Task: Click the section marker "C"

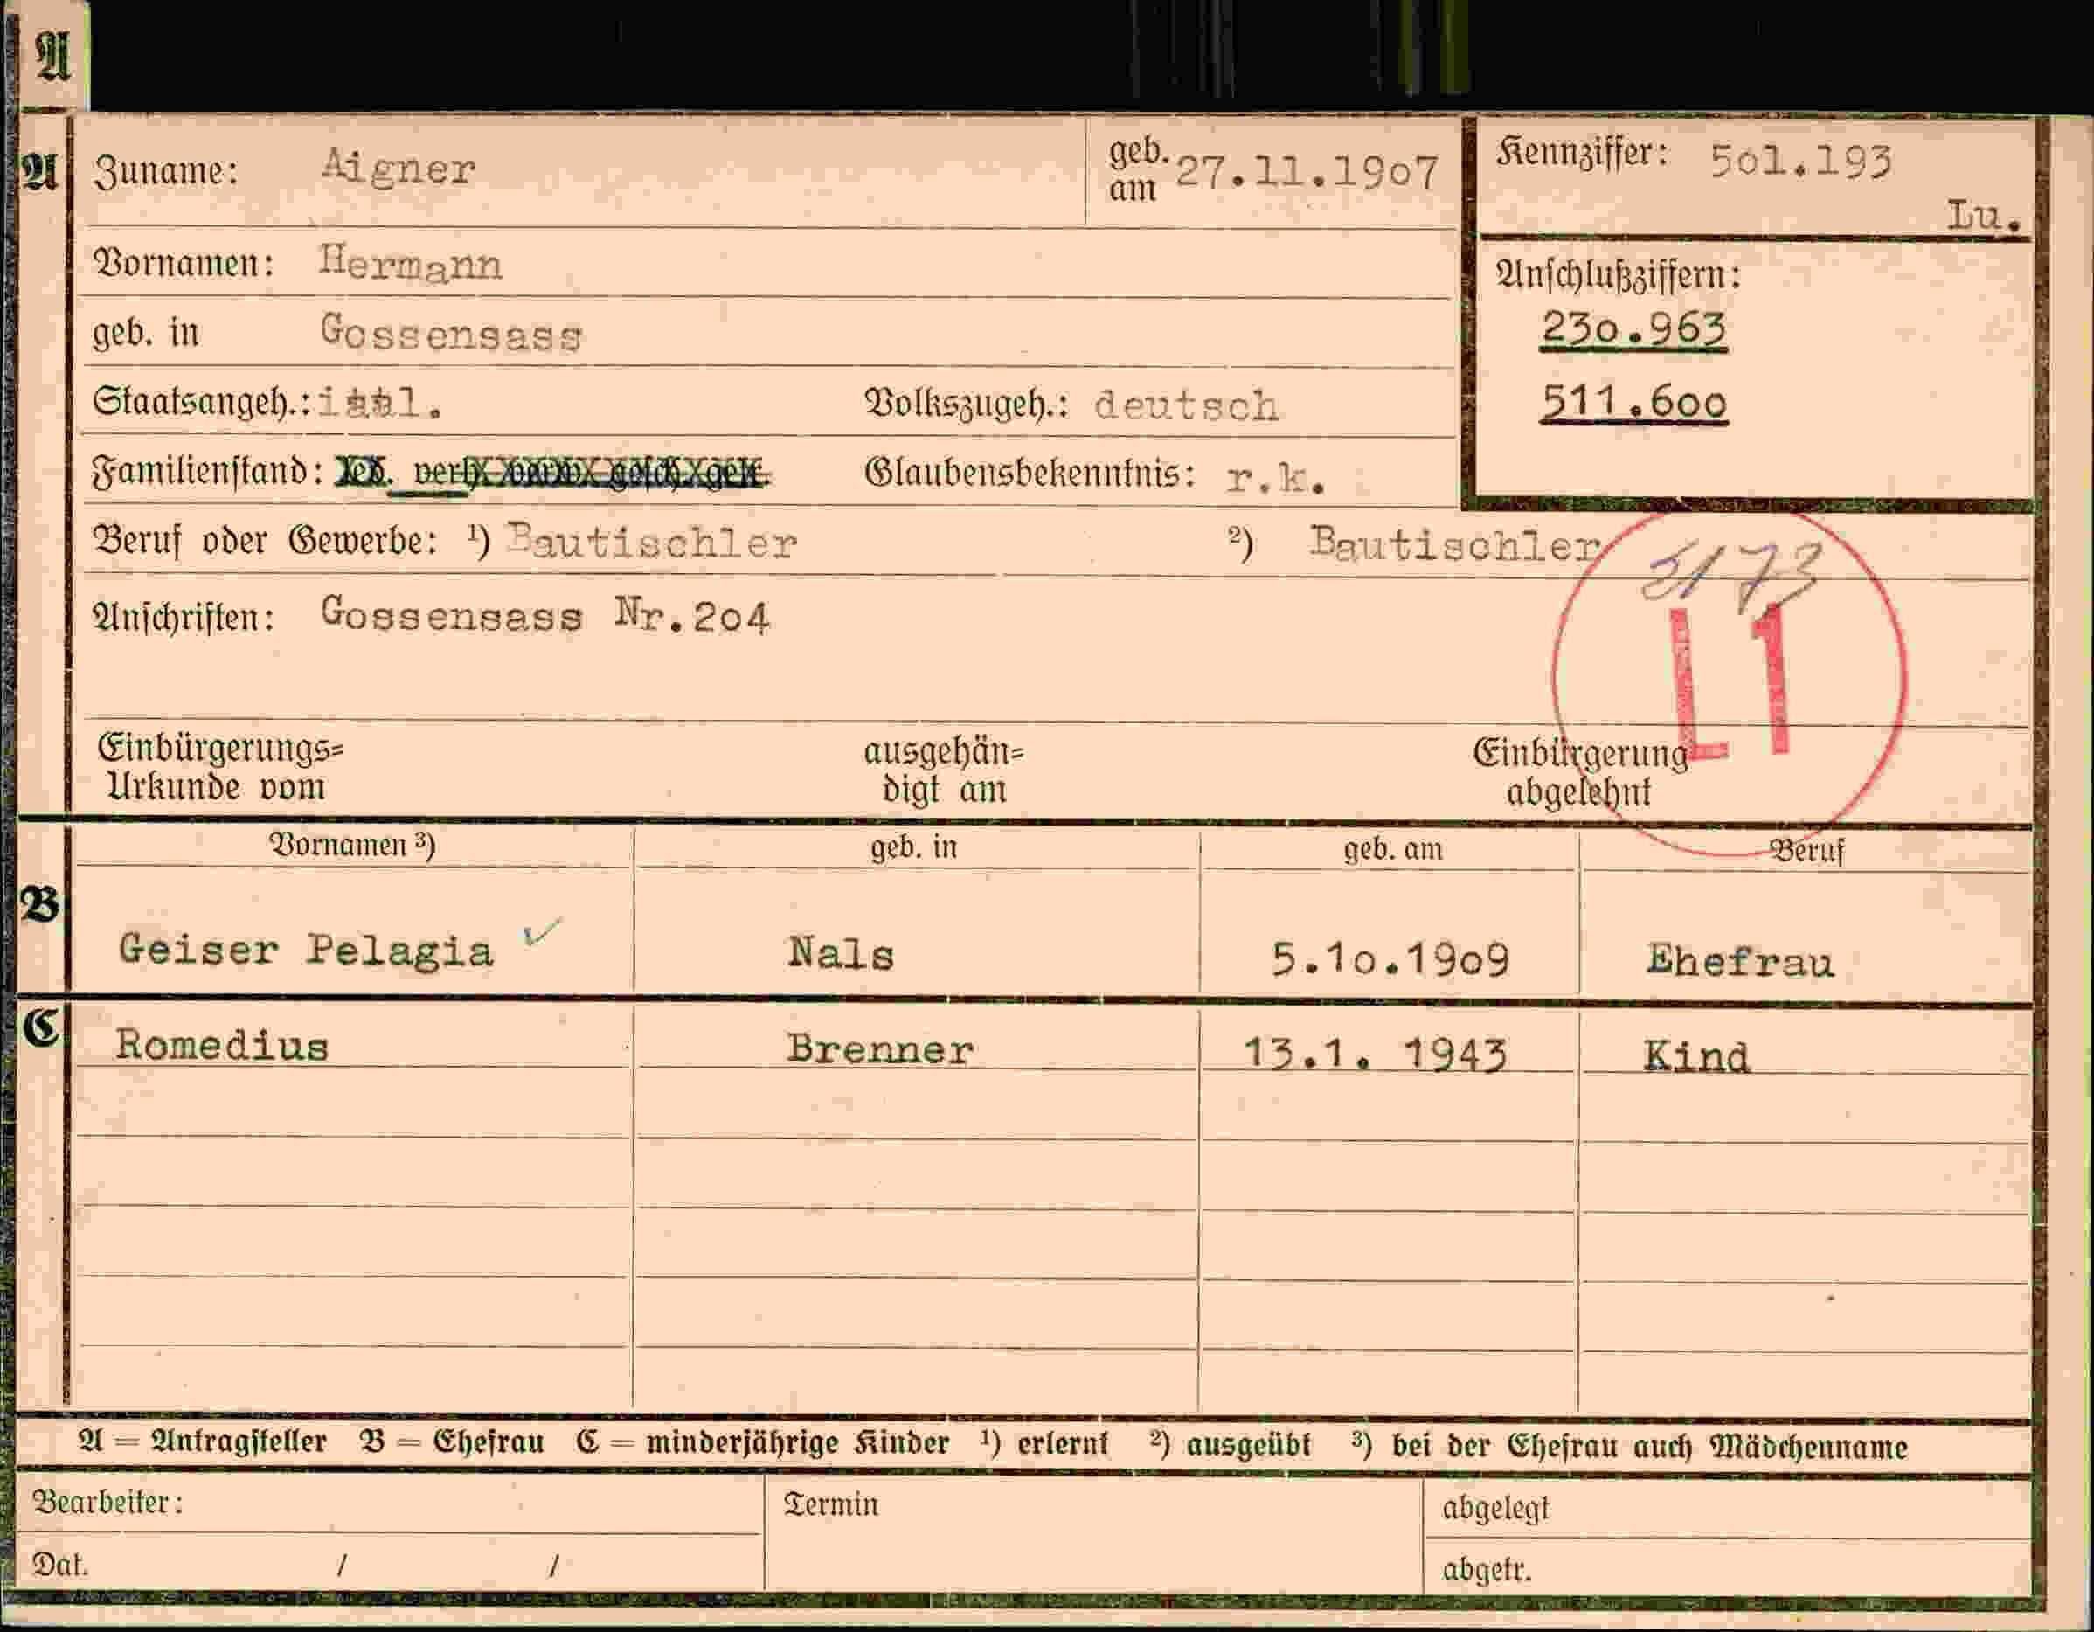Action: point(40,1028)
